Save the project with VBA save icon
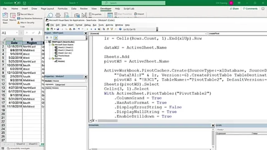This screenshot has width=267, height=150. [x=58, y=29]
